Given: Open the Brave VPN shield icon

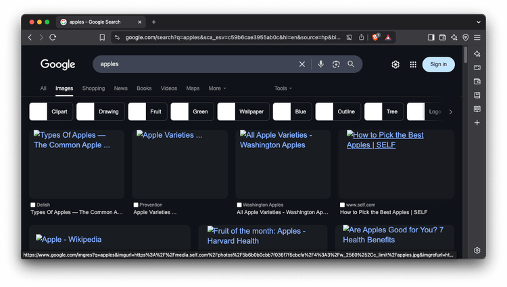Looking at the screenshot, I should [x=466, y=37].
